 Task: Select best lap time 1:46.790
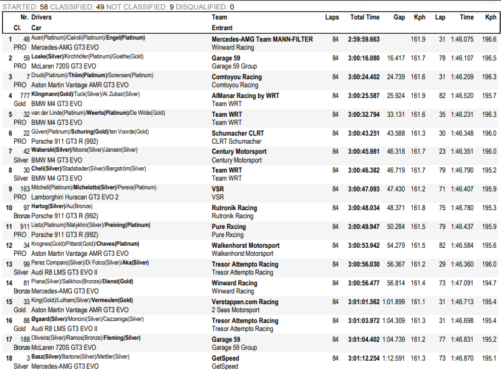click(462, 171)
